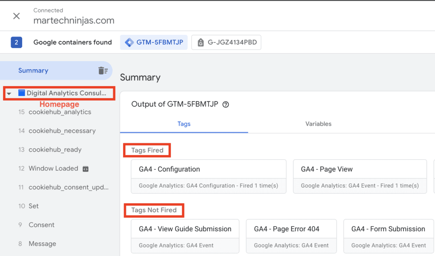Open the GA4 - Page View tag card
Image resolution: width=435 pixels, height=256 pixels.
point(360,177)
